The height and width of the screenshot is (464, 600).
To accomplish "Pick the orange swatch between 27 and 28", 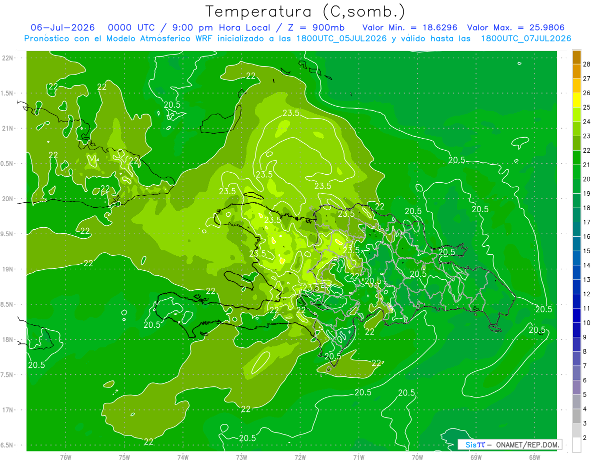I will (x=576, y=71).
